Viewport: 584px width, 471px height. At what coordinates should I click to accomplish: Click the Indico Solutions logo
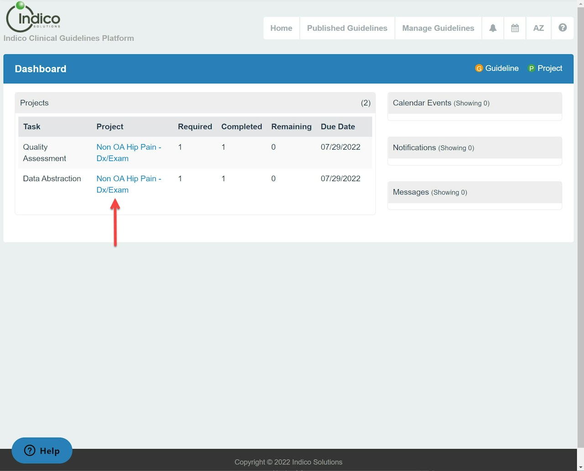tap(33, 17)
